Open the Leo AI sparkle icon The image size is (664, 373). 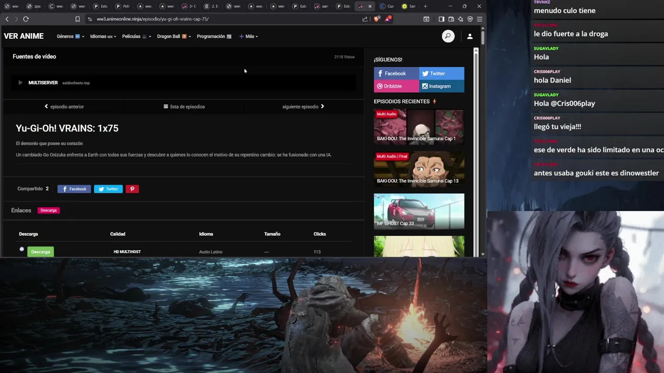pos(460,19)
